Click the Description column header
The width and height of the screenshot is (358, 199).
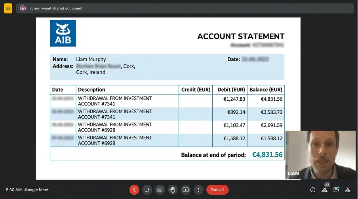click(x=91, y=90)
